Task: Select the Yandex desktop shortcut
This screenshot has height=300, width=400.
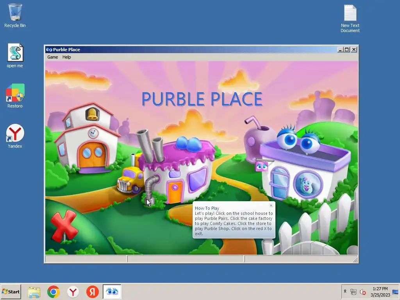Action: [x=15, y=136]
